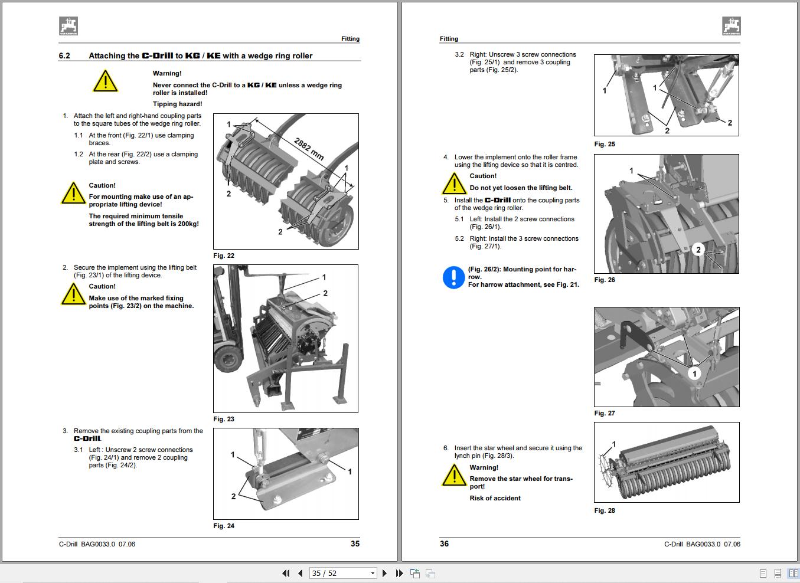Switch to single page layout
800x583 pixels.
coord(763,573)
